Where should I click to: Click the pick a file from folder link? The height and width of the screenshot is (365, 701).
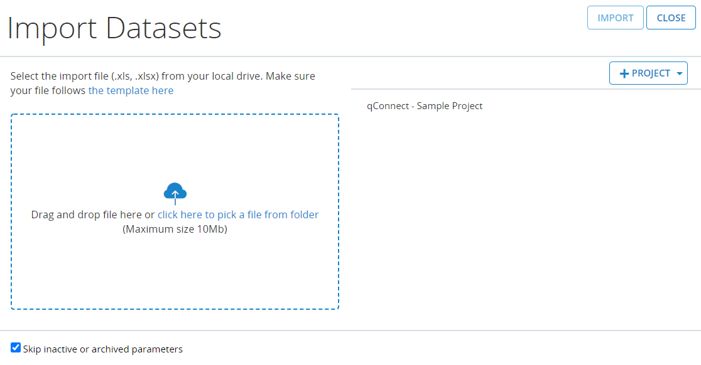click(x=237, y=214)
